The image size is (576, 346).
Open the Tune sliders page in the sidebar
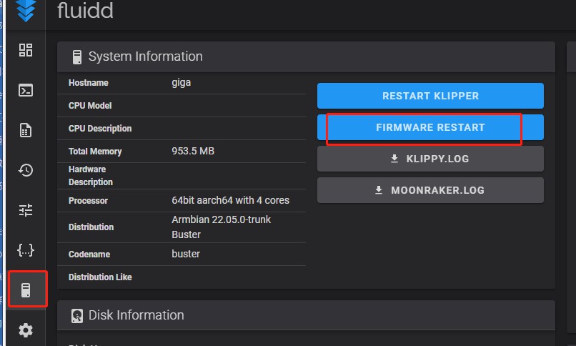point(26,210)
